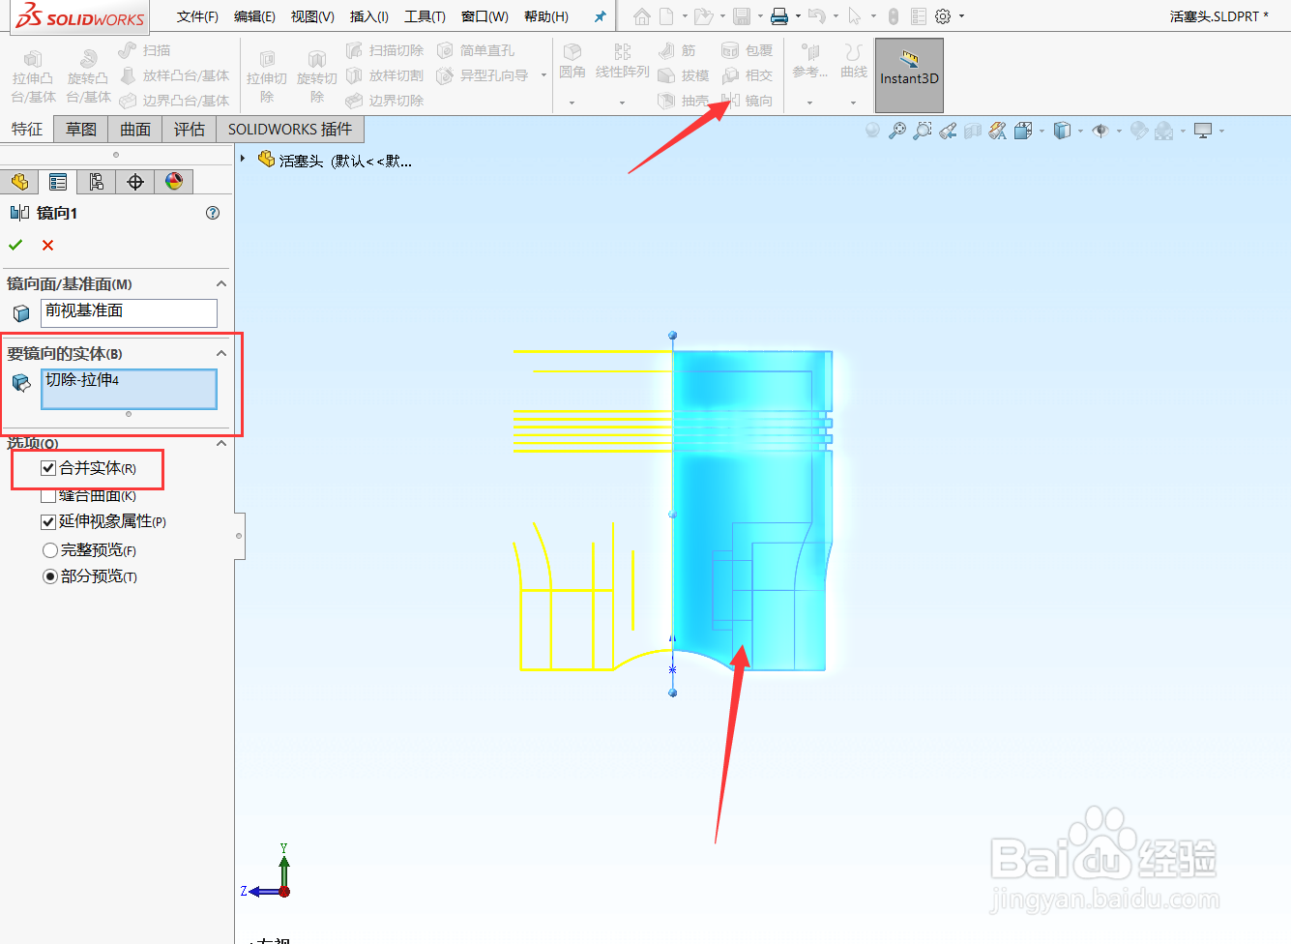The height and width of the screenshot is (944, 1291).
Task: Confirm the mirror with the green checkmark
Action: pos(15,244)
